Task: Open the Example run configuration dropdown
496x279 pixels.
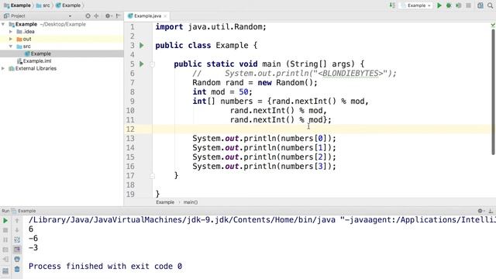Action: pos(416,5)
